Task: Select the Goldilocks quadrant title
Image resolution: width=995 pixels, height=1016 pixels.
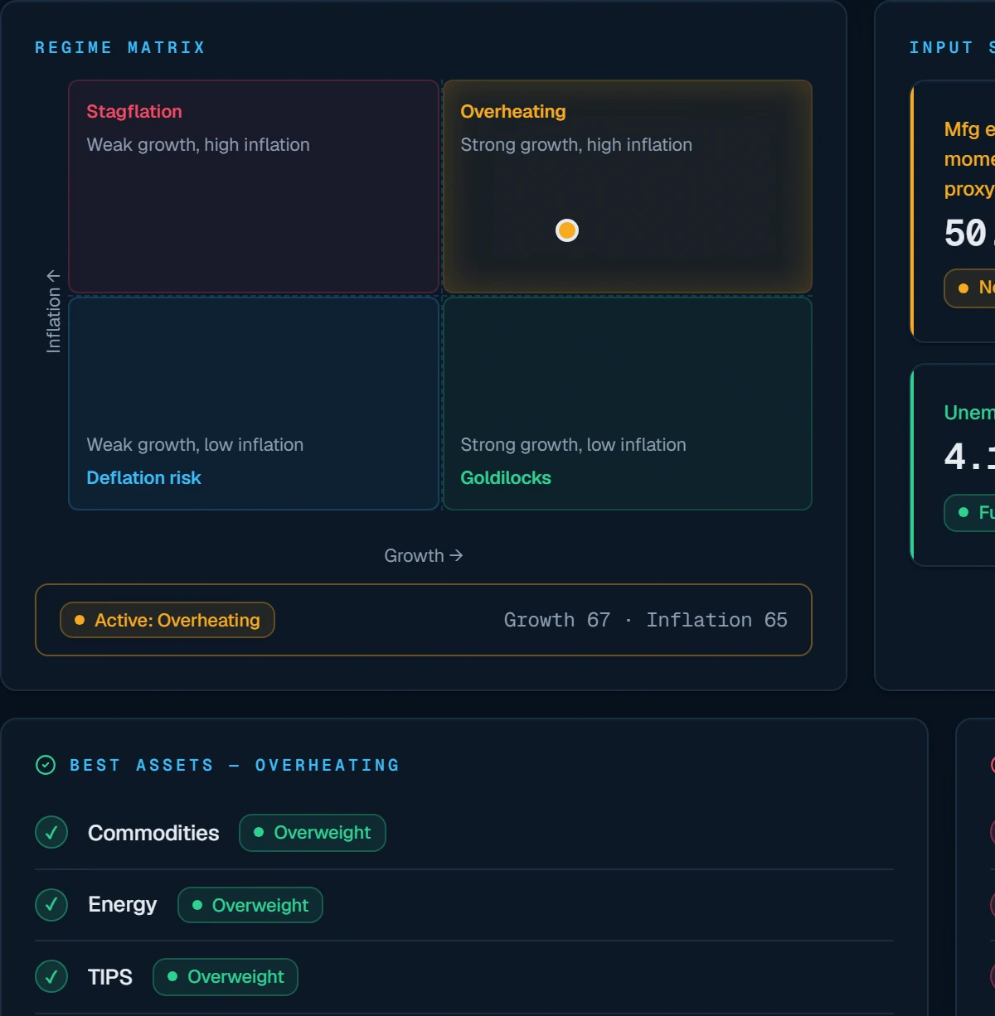Action: click(x=506, y=478)
